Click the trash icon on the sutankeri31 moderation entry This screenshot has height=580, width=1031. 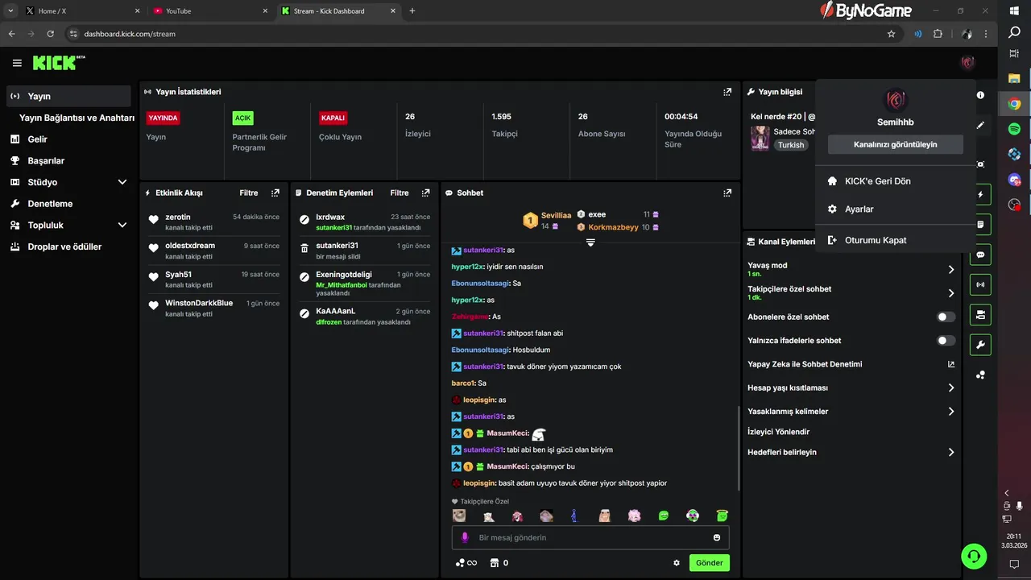[304, 249]
